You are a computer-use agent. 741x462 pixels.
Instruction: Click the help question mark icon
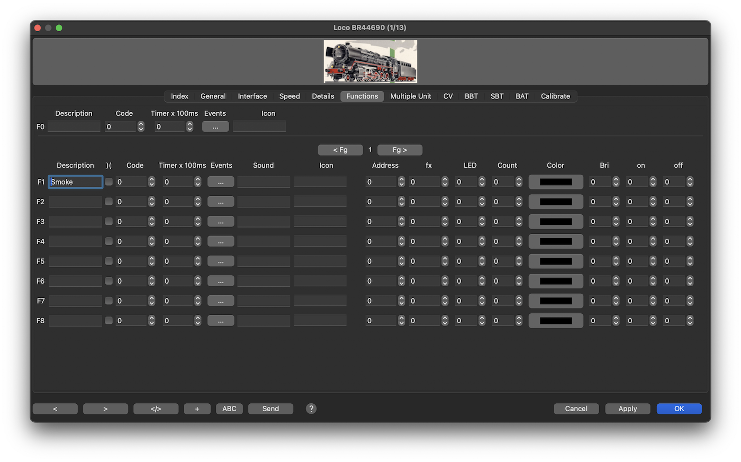[311, 409]
